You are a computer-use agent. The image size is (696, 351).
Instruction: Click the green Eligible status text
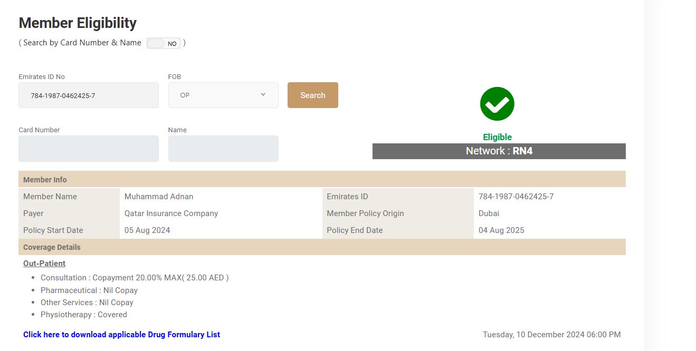pyautogui.click(x=497, y=137)
